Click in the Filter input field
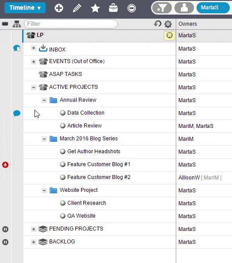Image resolution: width=232 pixels, height=263 pixels. click(x=71, y=24)
